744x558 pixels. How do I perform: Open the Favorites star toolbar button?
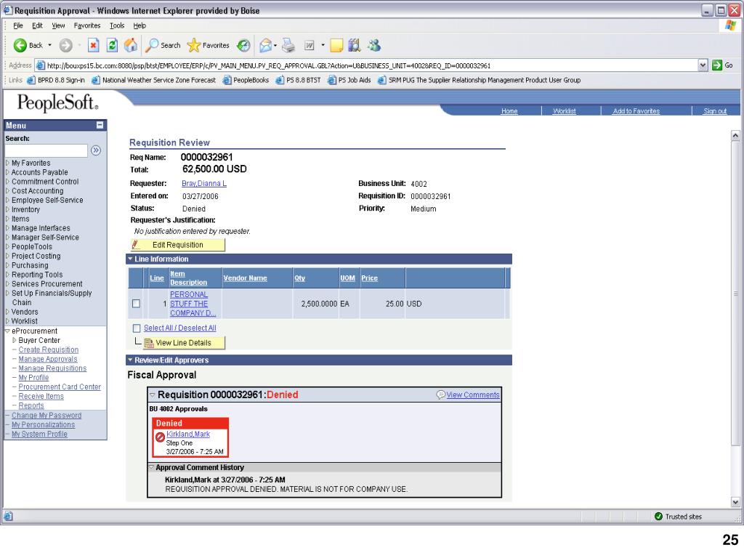tap(209, 46)
